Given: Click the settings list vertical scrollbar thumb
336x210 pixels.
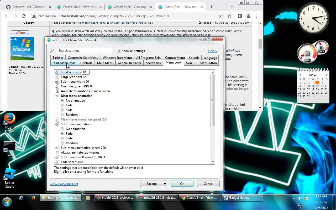Looking at the screenshot, I should [213, 100].
